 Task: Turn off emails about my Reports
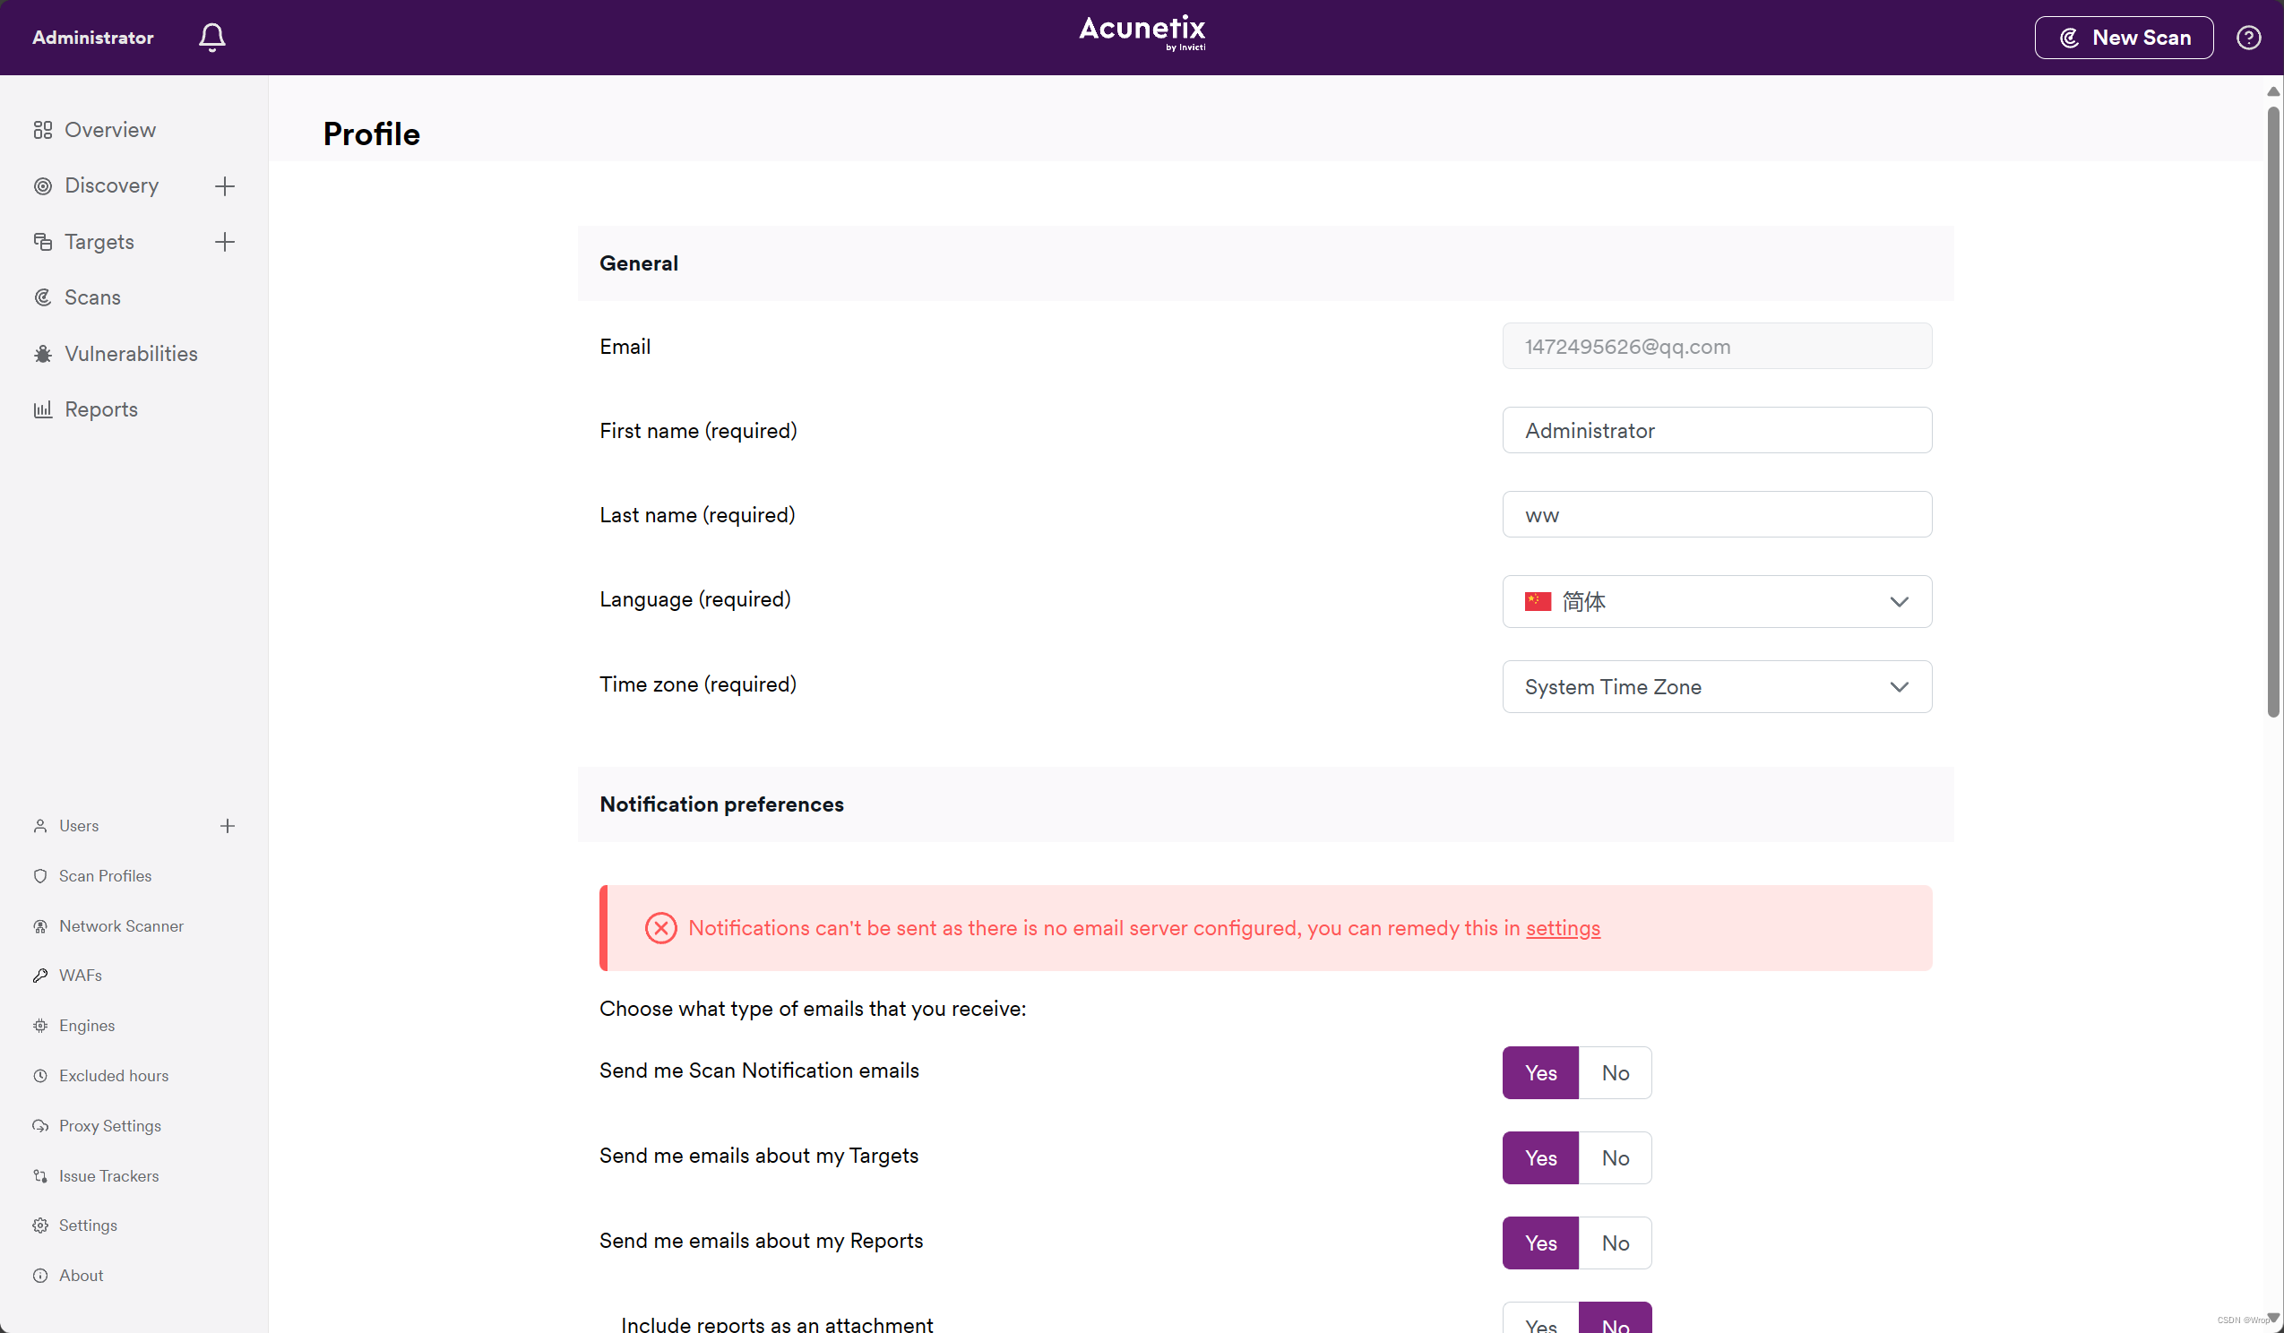(x=1616, y=1243)
